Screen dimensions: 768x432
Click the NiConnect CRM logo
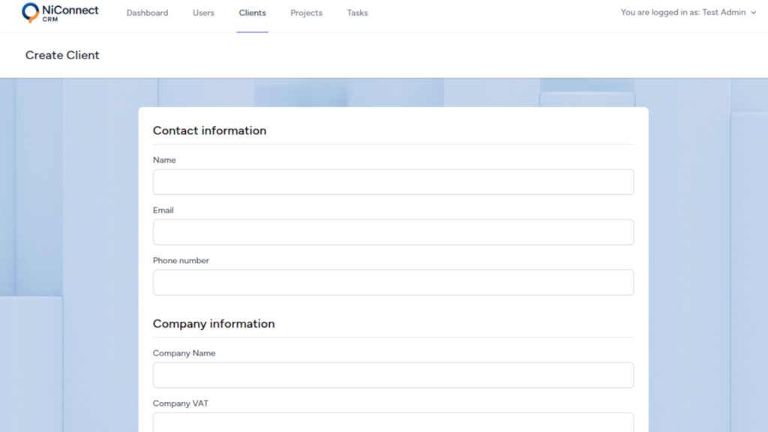point(60,13)
